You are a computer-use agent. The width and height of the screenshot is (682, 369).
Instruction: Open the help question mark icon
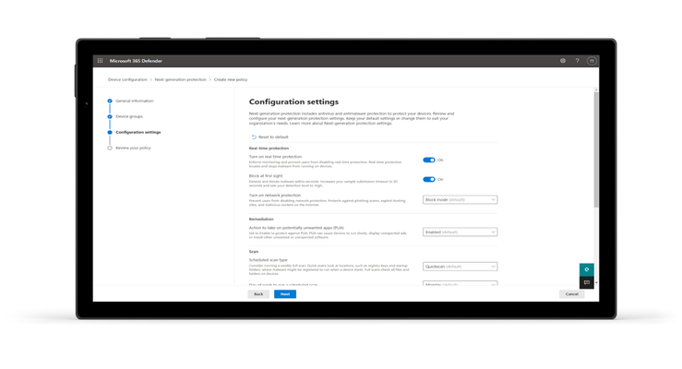(x=577, y=61)
